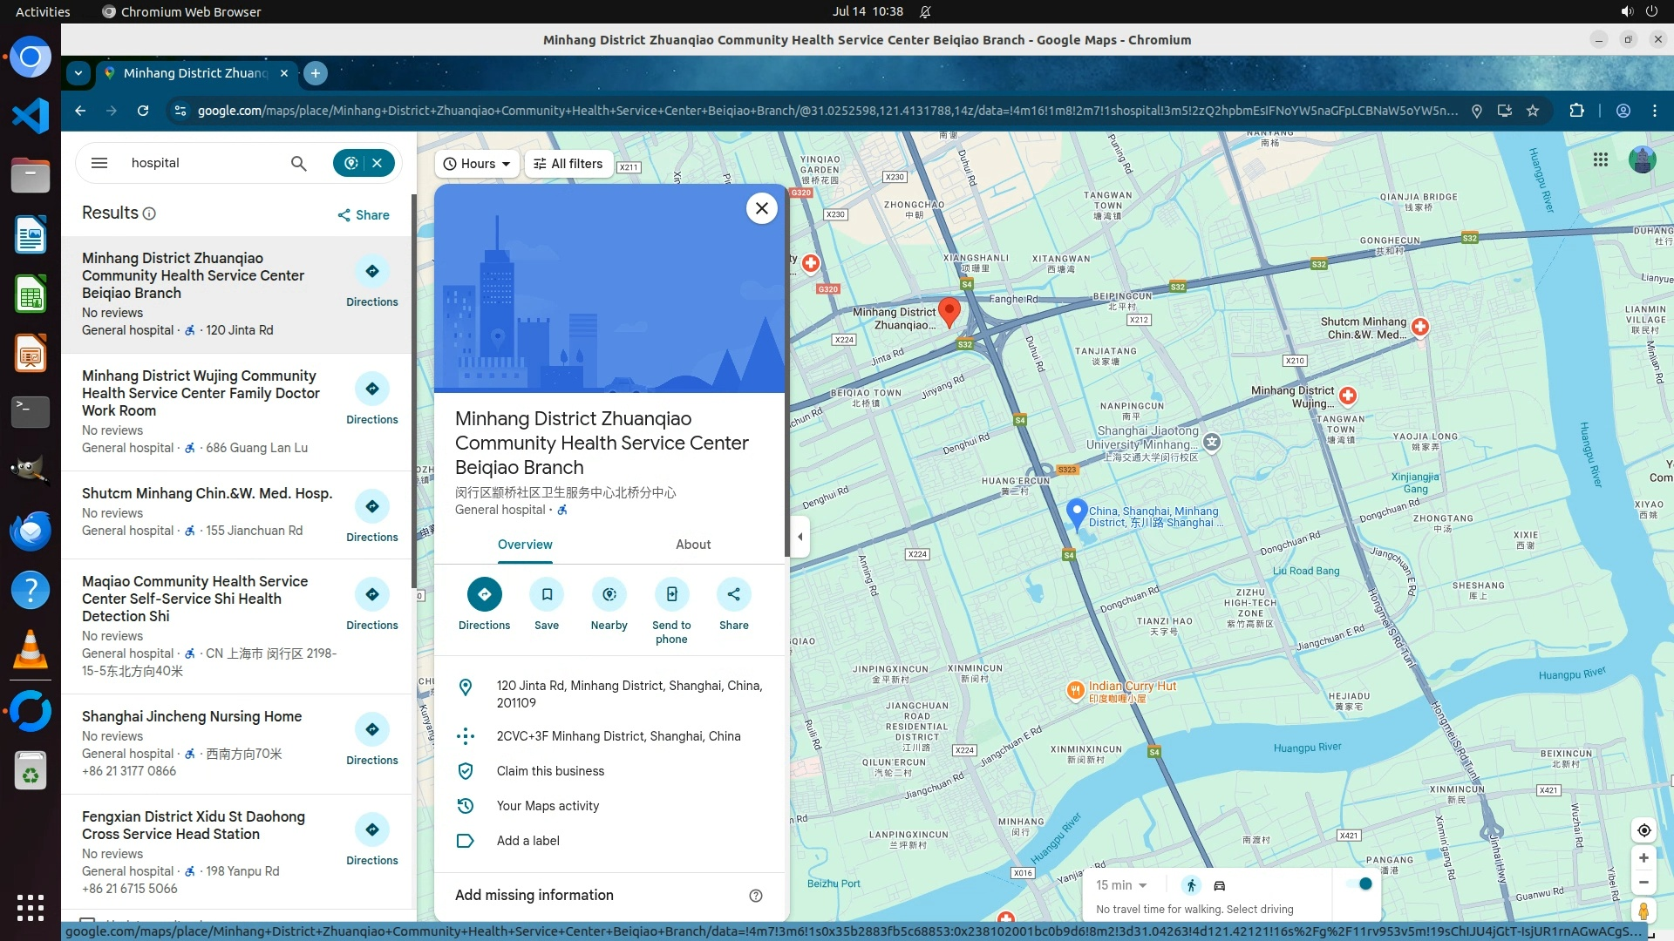Click the Share icon in place panel
The image size is (1674, 941).
(x=733, y=594)
